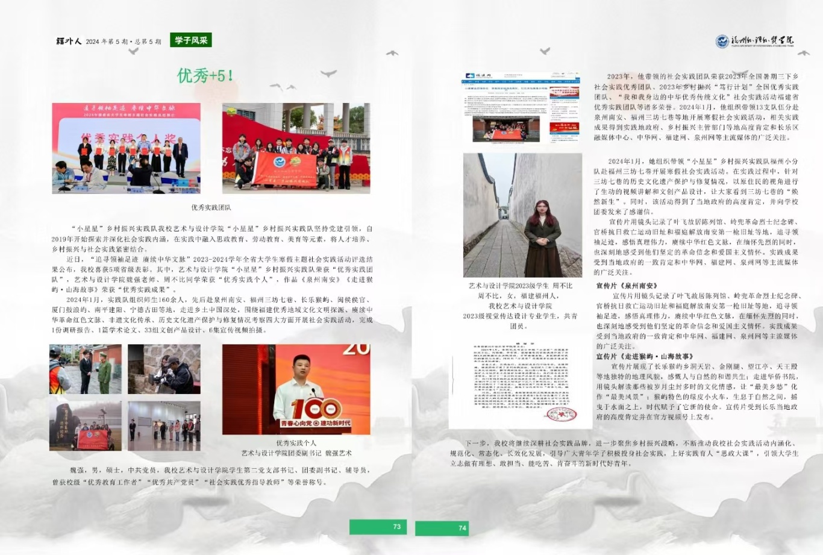
Task: Open the group photo beside stone monument
Action: (x=86, y=426)
